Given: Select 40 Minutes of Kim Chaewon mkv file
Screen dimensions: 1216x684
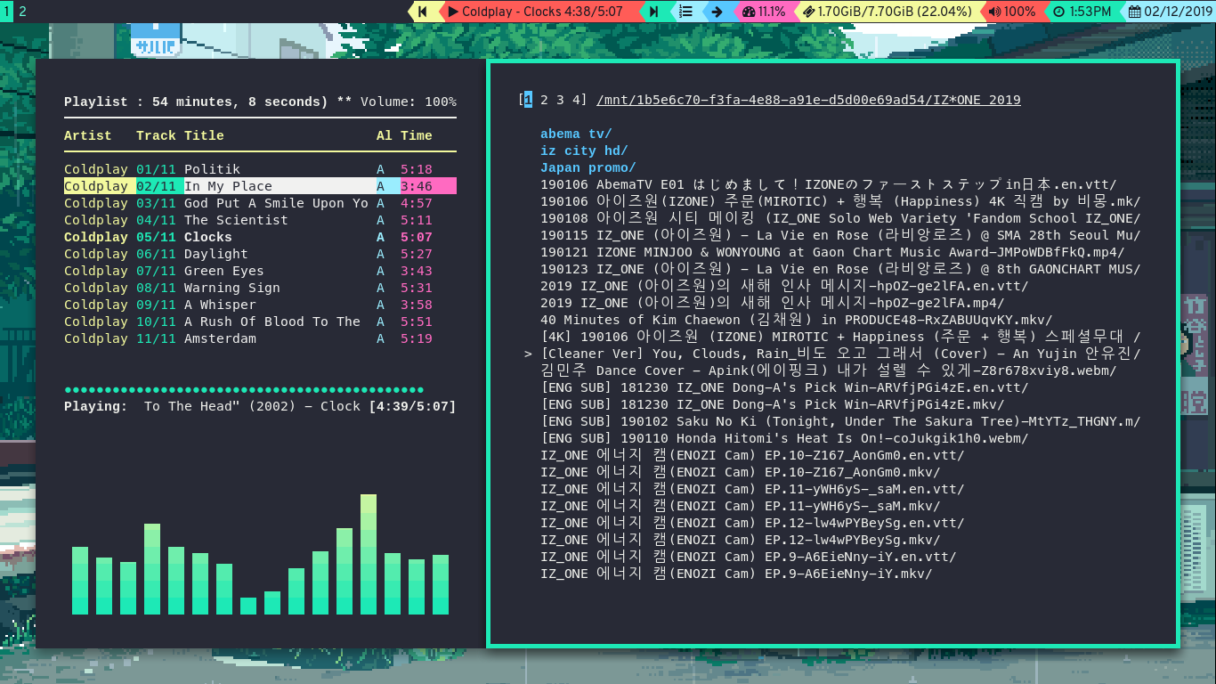Looking at the screenshot, I should point(796,320).
